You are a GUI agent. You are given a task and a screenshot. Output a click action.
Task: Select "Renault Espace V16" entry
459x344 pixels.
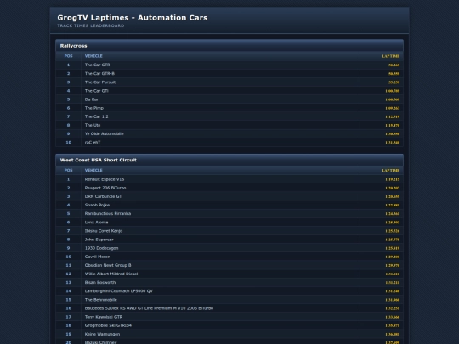(105, 179)
